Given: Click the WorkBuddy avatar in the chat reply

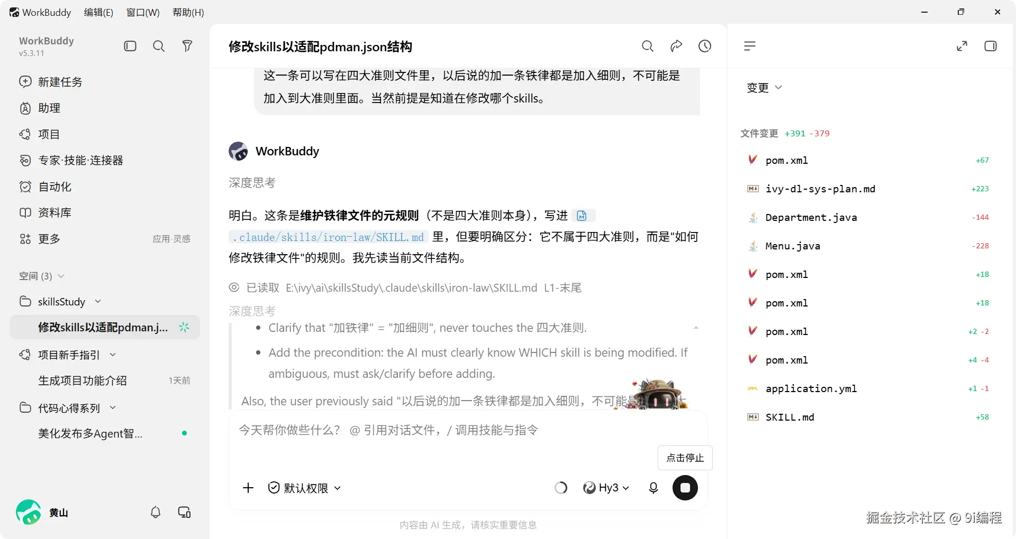Looking at the screenshot, I should (x=238, y=151).
